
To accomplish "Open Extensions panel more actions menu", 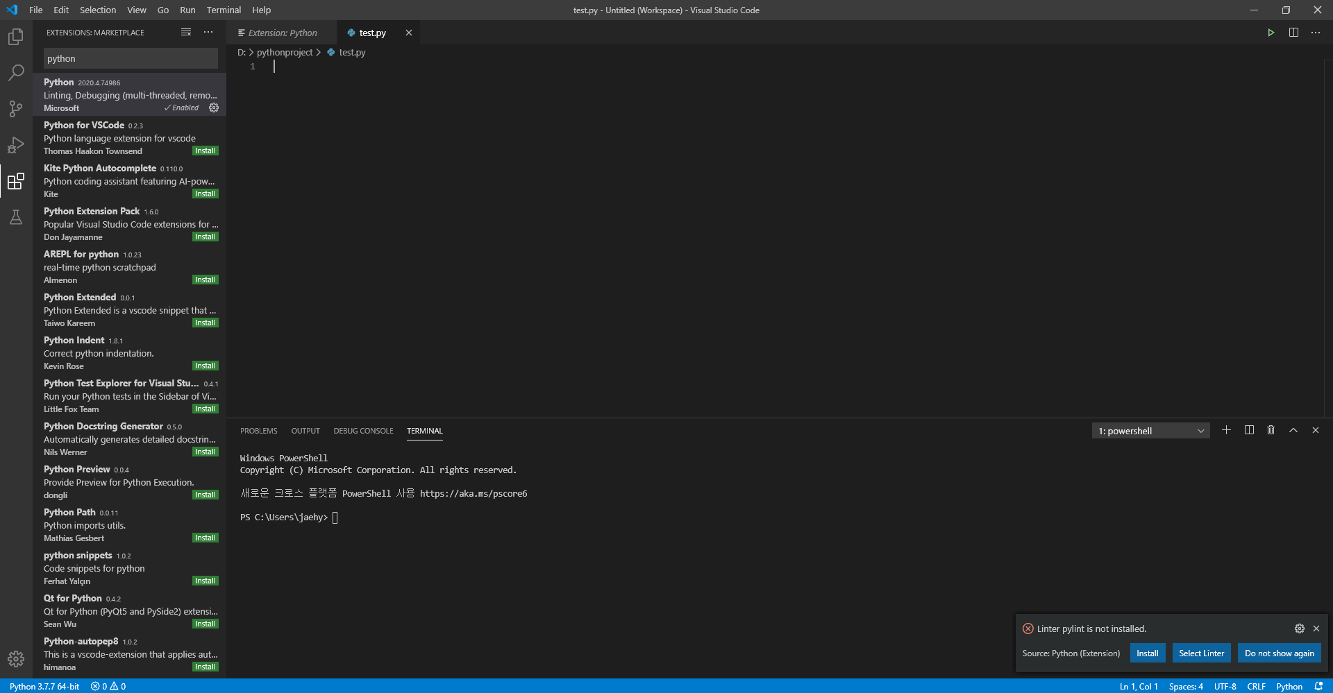I will 208,33.
